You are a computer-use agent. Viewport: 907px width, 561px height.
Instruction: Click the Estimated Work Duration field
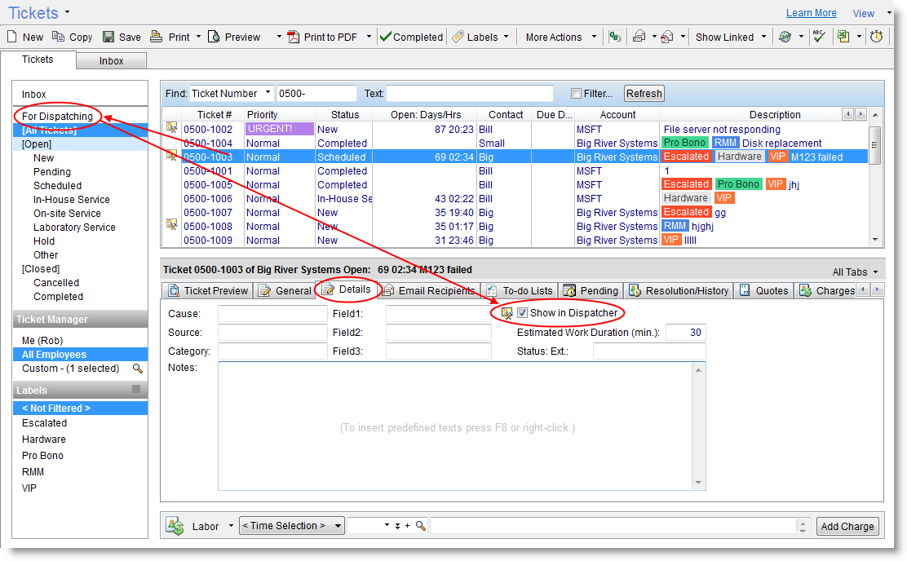[685, 333]
